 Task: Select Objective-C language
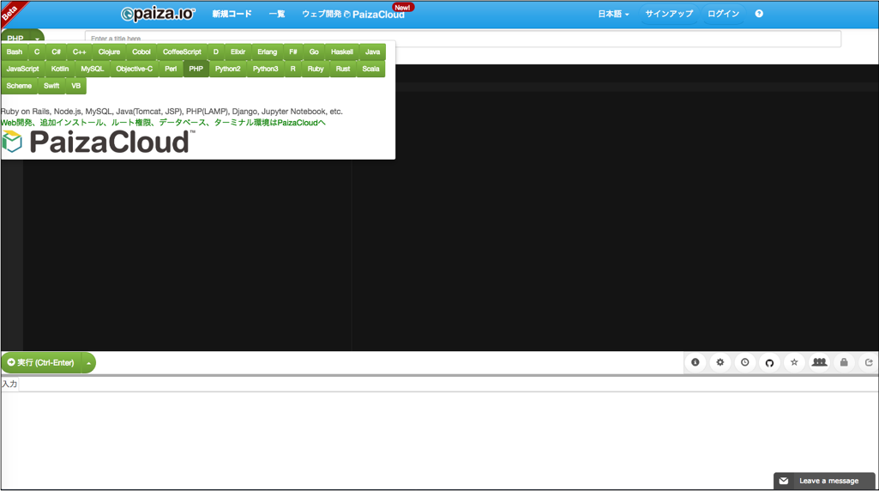135,69
